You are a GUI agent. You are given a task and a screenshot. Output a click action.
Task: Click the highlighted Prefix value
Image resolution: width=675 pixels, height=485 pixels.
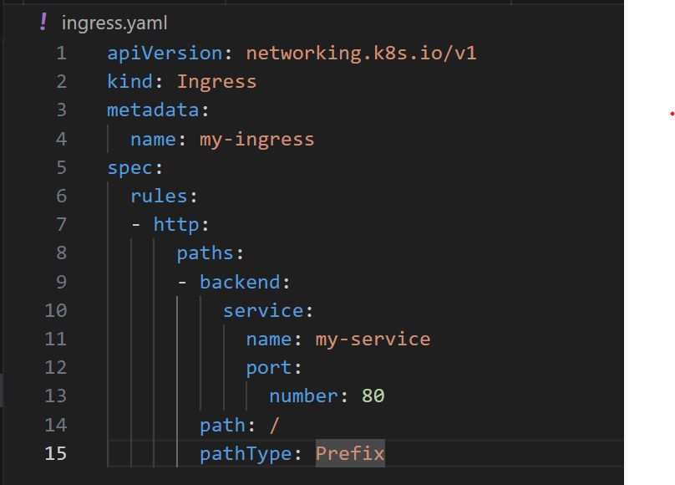coord(350,453)
